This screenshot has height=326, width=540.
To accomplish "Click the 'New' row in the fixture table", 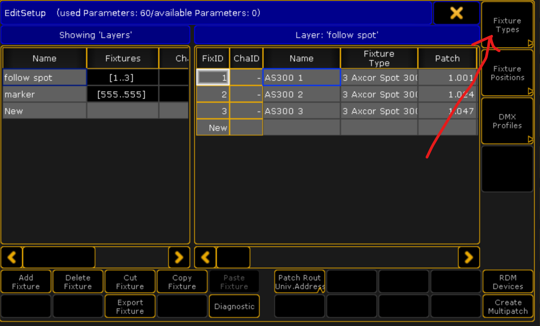I will point(337,127).
